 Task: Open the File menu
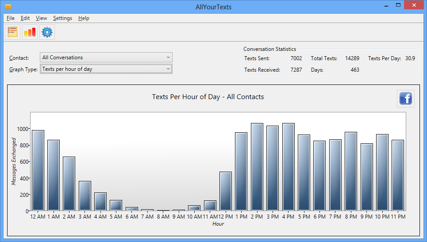(11, 18)
